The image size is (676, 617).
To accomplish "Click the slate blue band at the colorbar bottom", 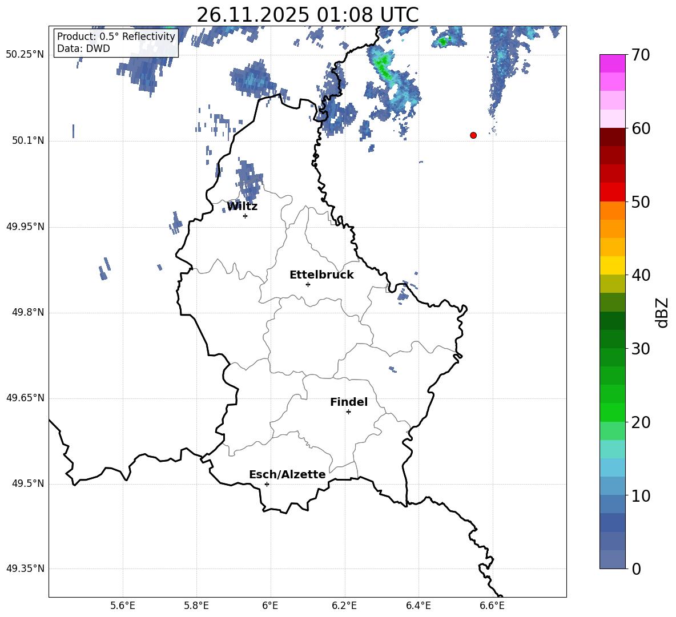I will [612, 559].
